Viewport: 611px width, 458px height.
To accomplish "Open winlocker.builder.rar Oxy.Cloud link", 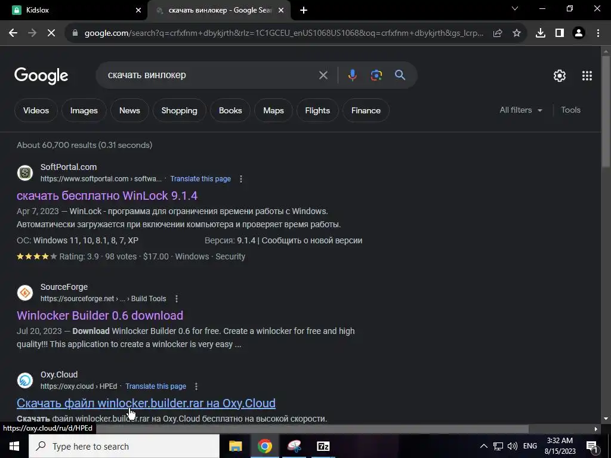I will [x=146, y=403].
